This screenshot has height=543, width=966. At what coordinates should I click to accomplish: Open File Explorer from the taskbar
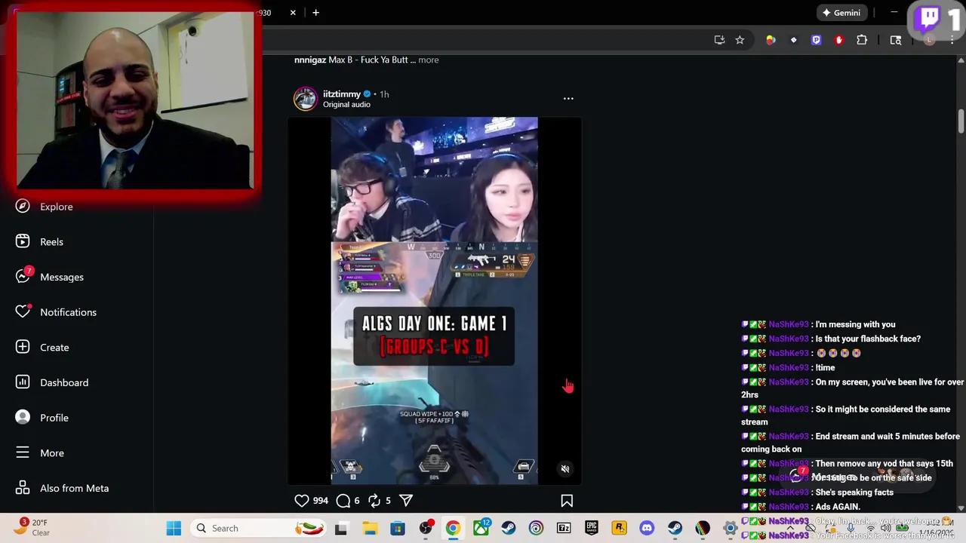click(x=370, y=529)
